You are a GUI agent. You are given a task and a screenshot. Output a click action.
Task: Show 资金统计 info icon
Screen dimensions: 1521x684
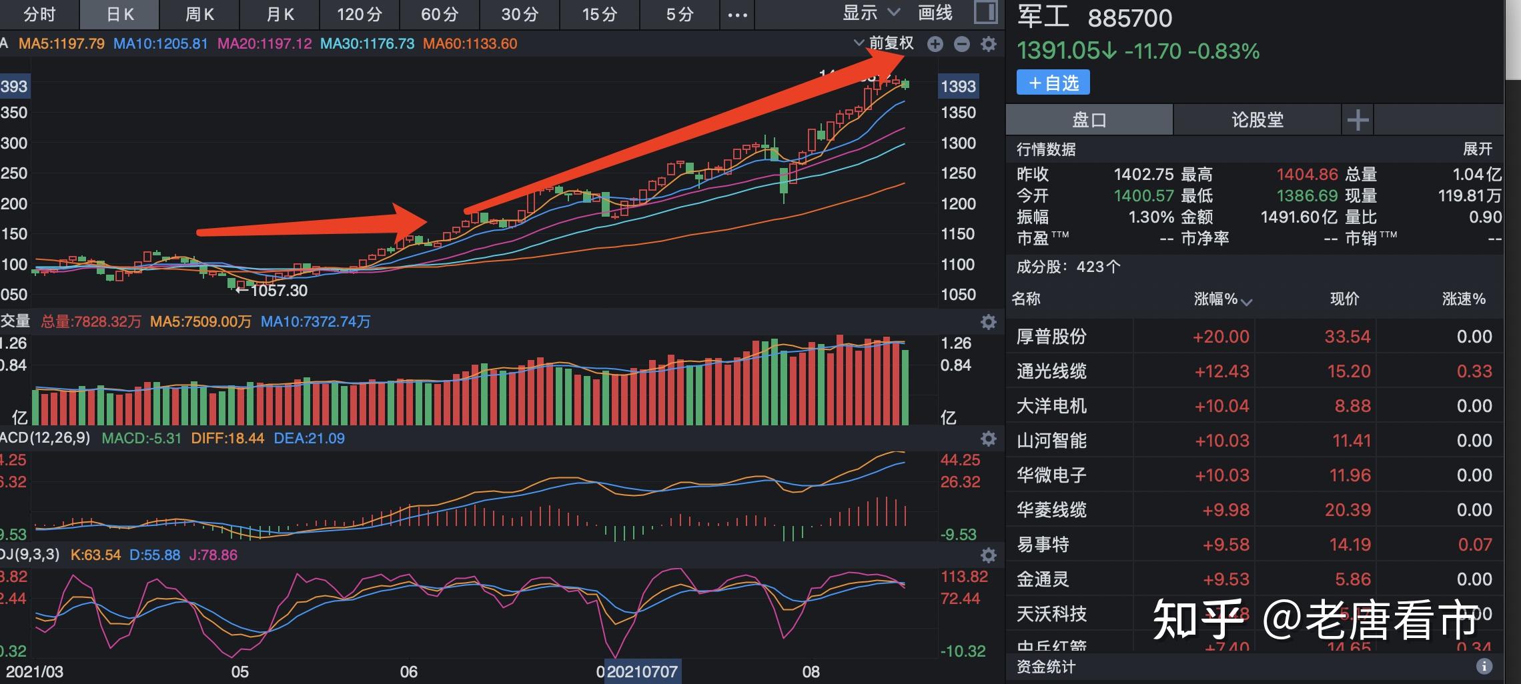1484,666
